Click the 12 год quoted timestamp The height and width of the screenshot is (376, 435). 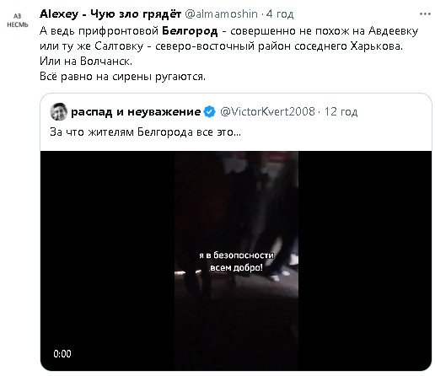point(341,112)
